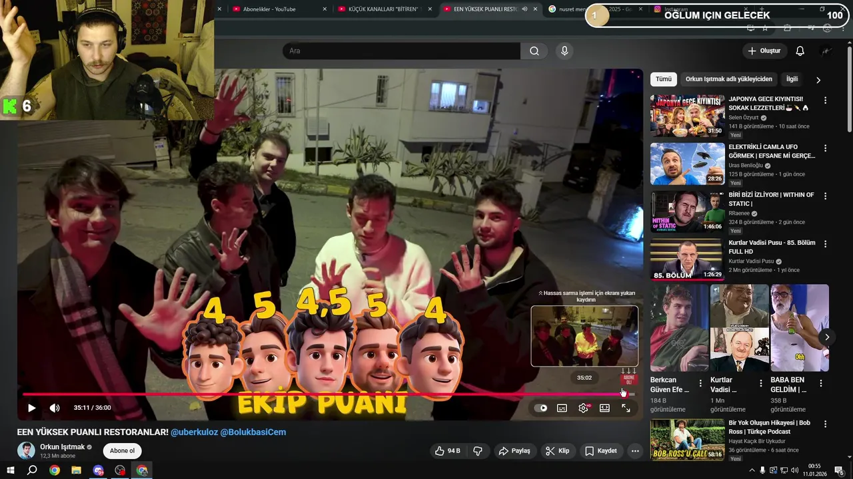Open File Explorer from taskbar
853x479 pixels.
click(x=76, y=470)
